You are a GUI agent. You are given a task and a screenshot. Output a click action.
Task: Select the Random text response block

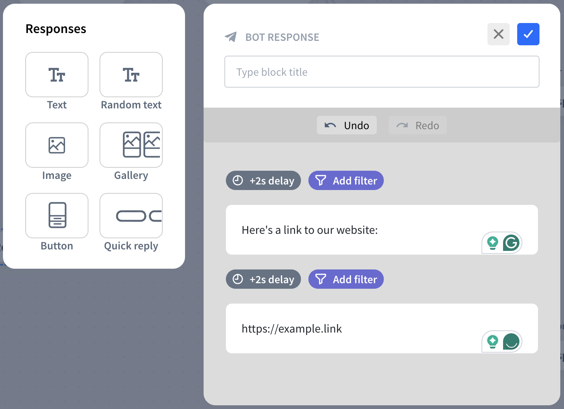(131, 75)
